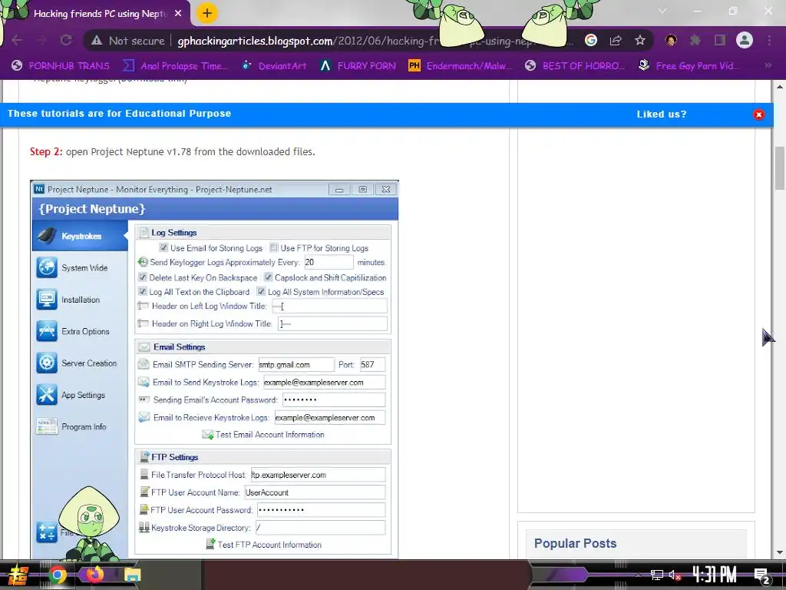Go back to the previous page
Screen dimensions: 786x590
pos(17,40)
